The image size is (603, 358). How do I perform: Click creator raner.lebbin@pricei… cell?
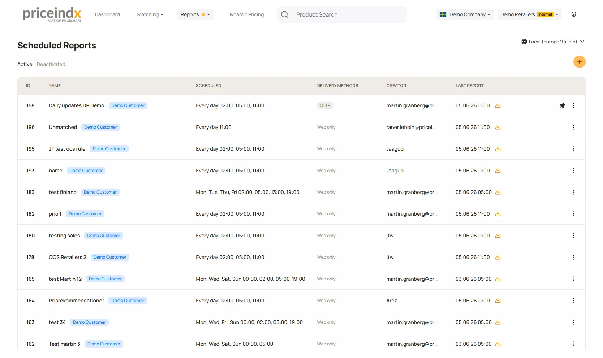pyautogui.click(x=411, y=127)
